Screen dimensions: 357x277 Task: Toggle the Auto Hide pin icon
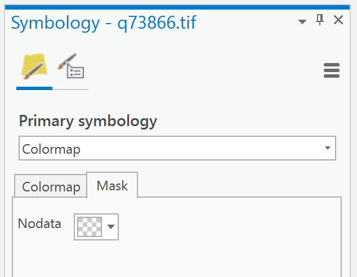(320, 21)
